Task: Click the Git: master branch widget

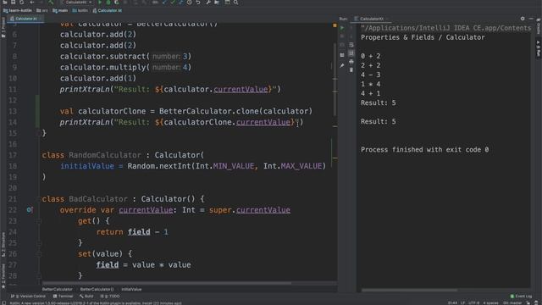Action: tap(513, 303)
